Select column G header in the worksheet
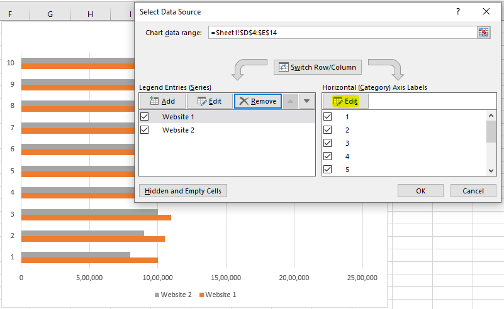Image resolution: width=504 pixels, height=309 pixels. tap(50, 14)
